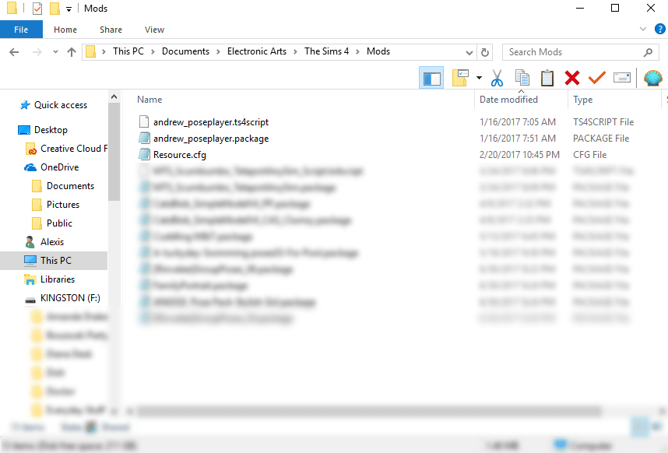
Task: Open Quick access in navigation pane
Action: [61, 105]
